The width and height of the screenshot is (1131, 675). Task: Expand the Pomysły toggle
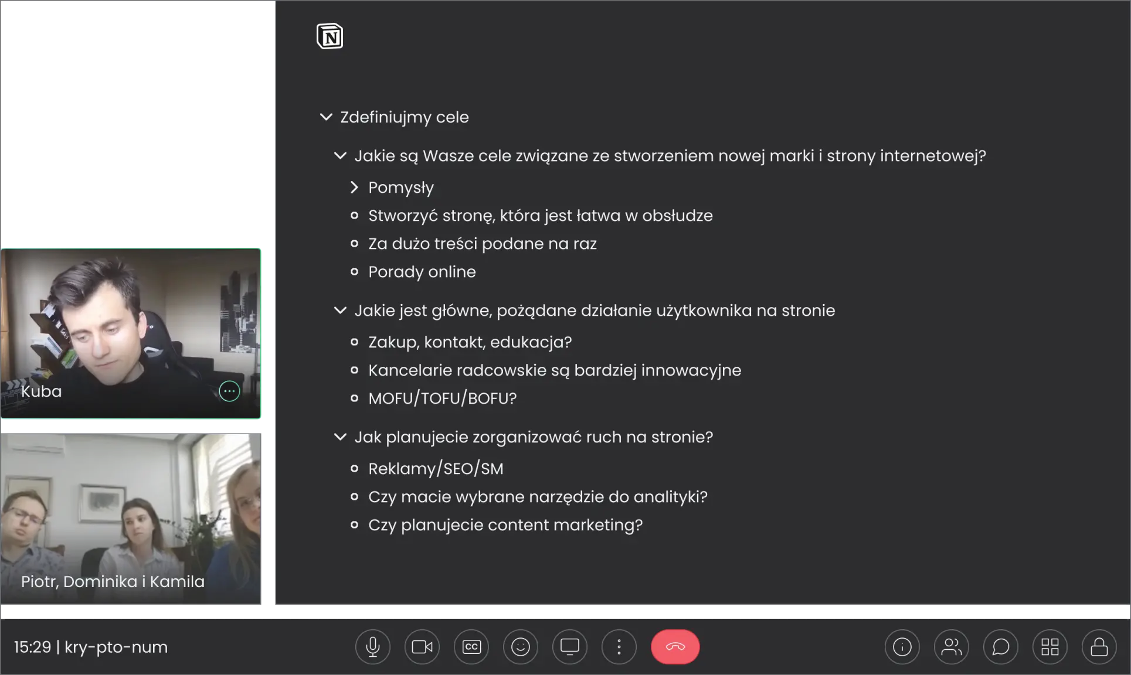tap(354, 187)
